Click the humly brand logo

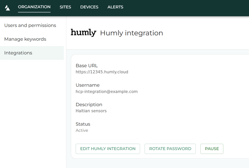pyautogui.click(x=83, y=33)
